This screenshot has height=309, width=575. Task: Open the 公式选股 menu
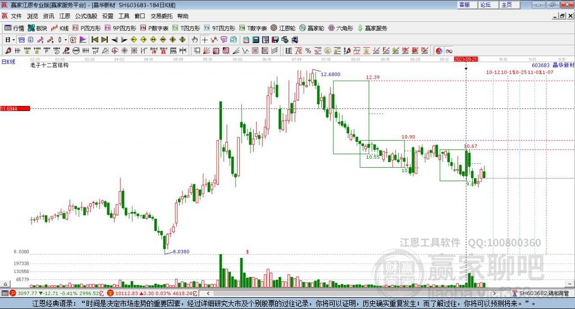click(86, 16)
